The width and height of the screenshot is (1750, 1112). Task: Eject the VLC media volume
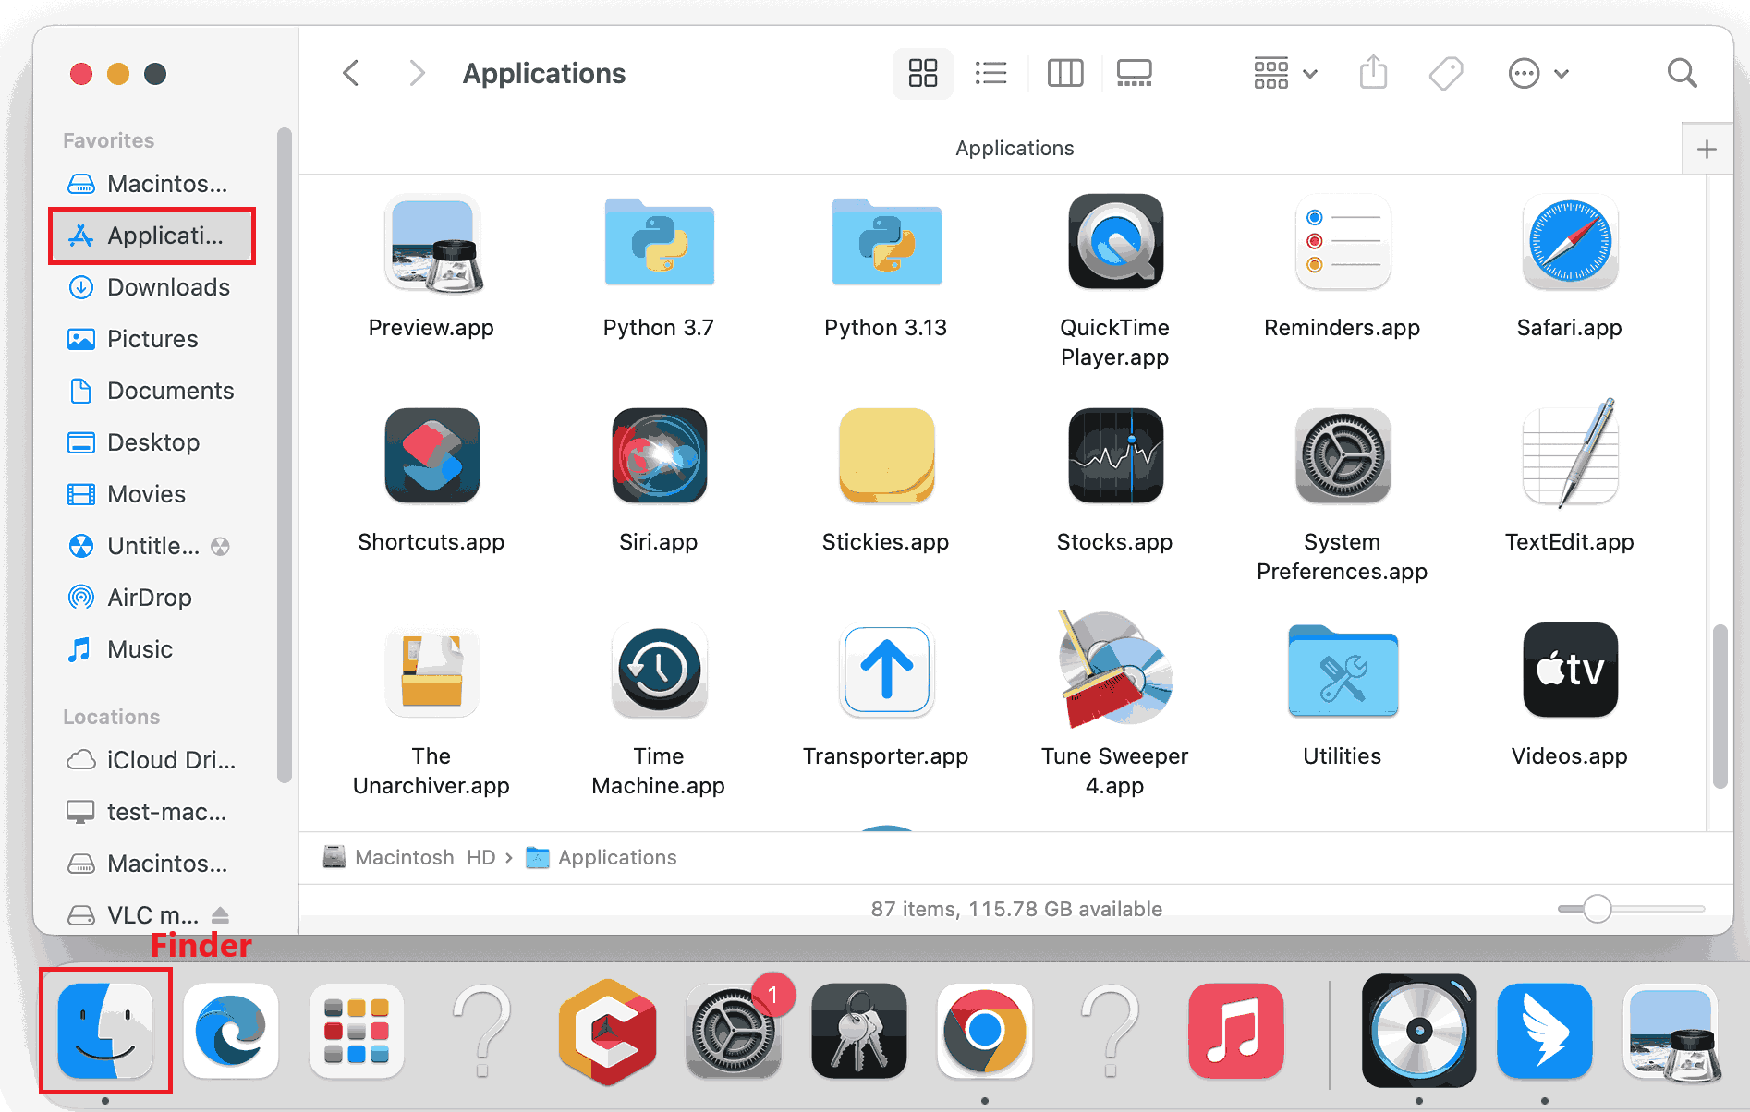(x=220, y=915)
